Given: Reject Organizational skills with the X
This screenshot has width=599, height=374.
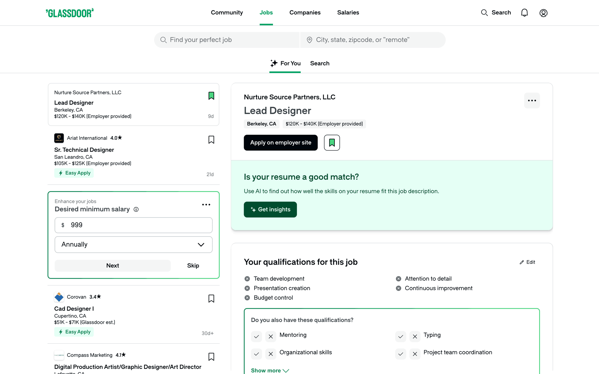Looking at the screenshot, I should [271, 354].
